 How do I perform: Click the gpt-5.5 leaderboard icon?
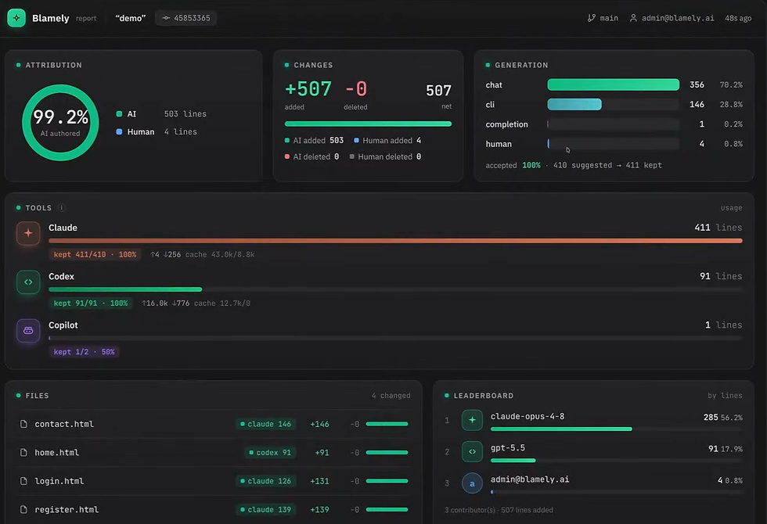pyautogui.click(x=472, y=452)
